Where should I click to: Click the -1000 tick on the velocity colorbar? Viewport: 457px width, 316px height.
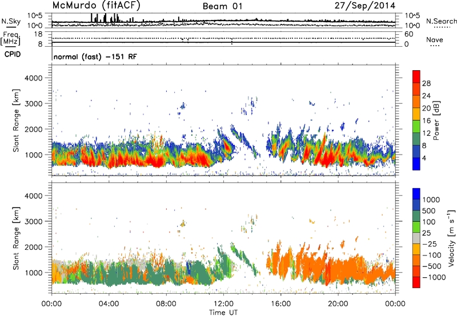[x=434, y=277]
